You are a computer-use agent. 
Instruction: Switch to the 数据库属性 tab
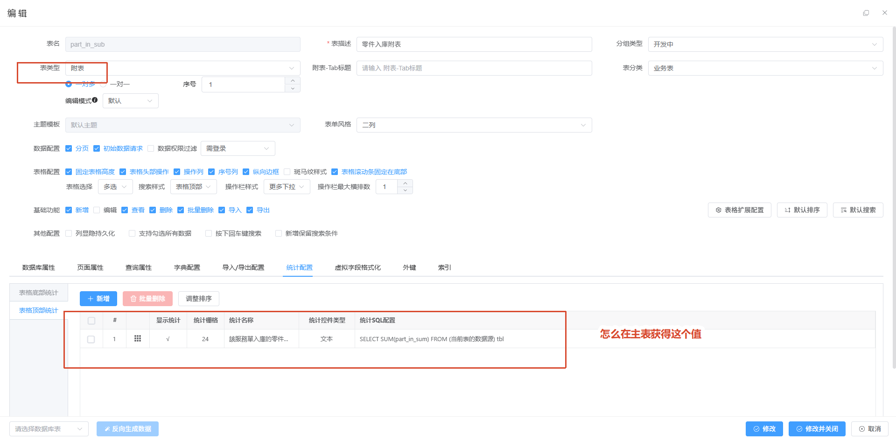click(x=39, y=267)
